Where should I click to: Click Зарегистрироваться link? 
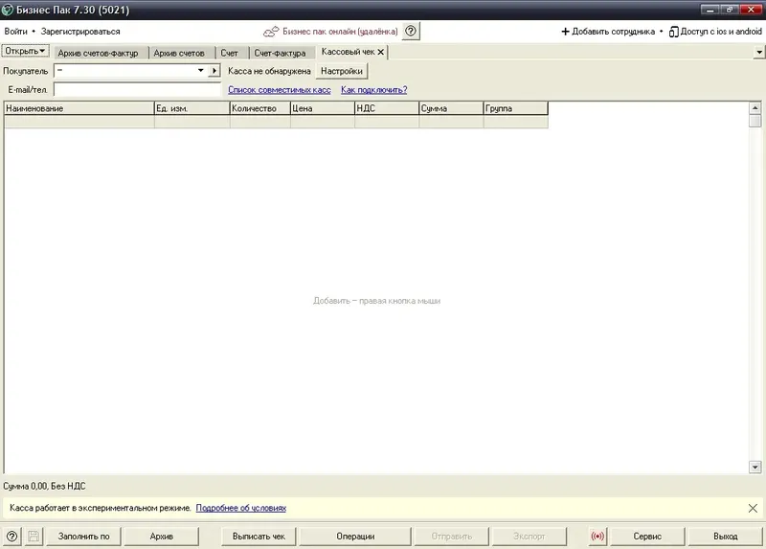pos(80,32)
